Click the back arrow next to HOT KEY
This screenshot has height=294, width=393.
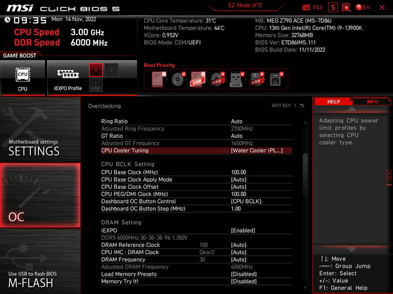click(302, 105)
